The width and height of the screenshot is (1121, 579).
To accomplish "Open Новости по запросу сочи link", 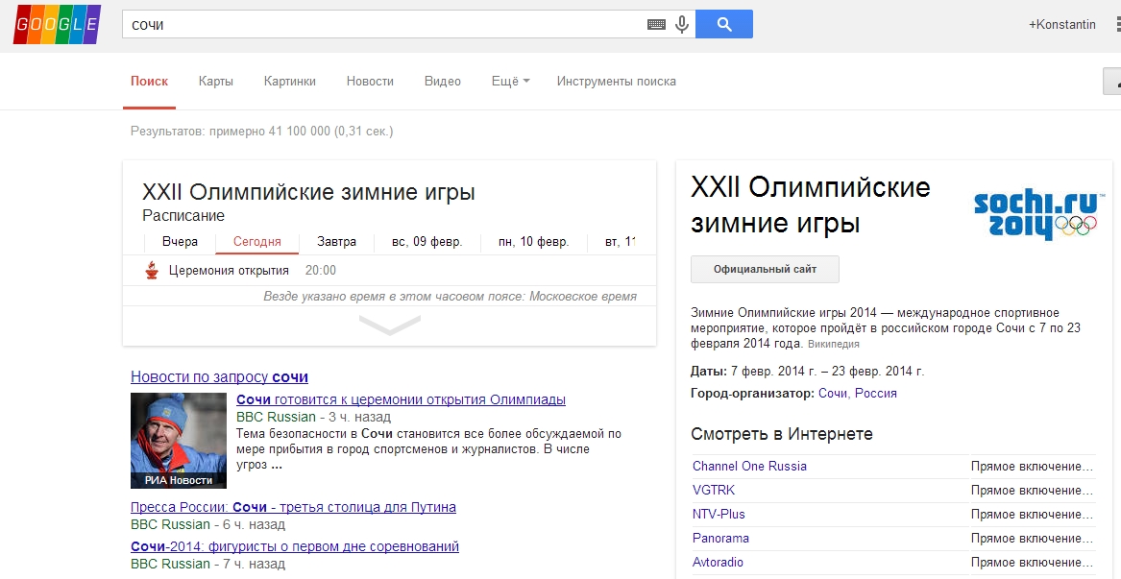I will pos(219,377).
